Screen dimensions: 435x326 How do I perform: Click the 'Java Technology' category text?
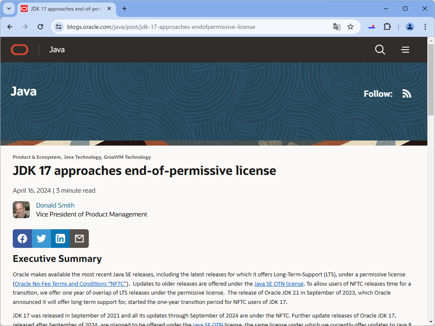(x=82, y=157)
